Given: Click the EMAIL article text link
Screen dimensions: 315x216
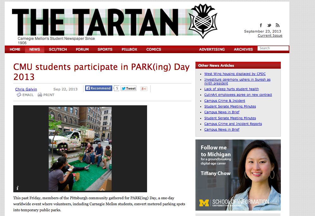Looking at the screenshot, I should pos(28,95).
